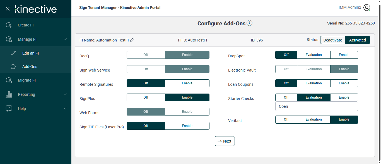This screenshot has width=381, height=164.
Task: Turn SignPlus off
Action: coord(146,97)
